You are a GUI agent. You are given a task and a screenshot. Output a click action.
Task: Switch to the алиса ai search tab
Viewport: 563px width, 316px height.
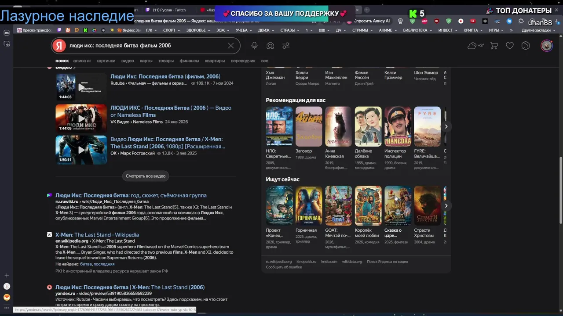(82, 61)
